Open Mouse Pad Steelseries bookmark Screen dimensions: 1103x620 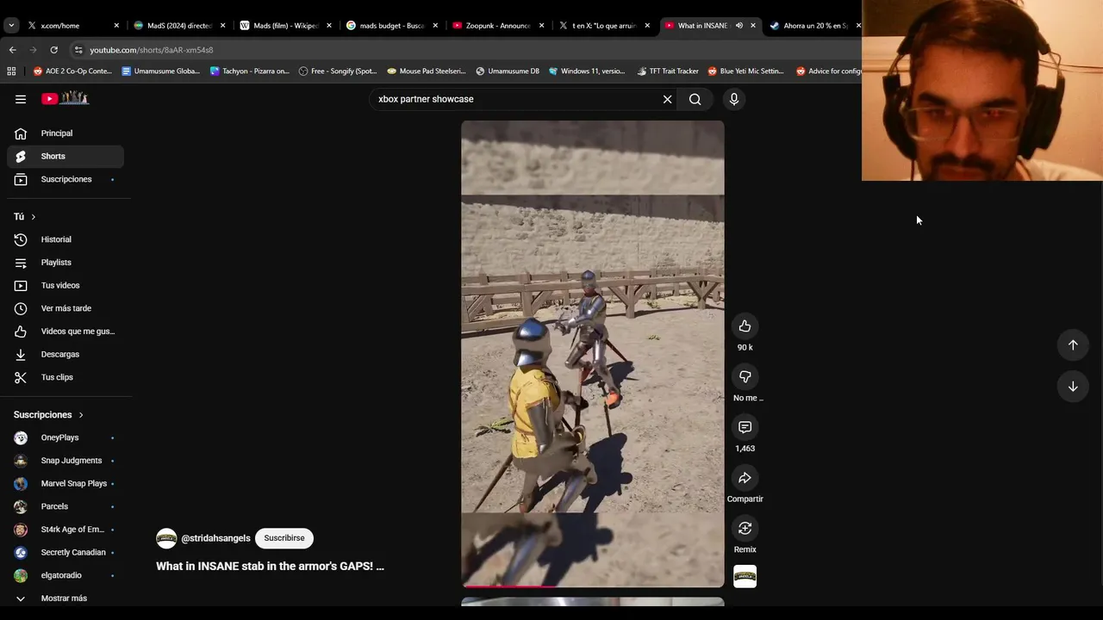click(x=427, y=71)
